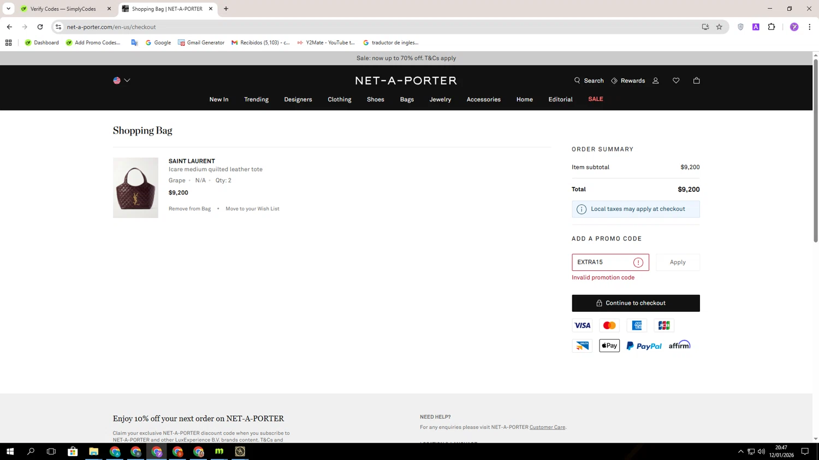
Task: Click the page vertical scrollbar
Action: click(x=816, y=150)
